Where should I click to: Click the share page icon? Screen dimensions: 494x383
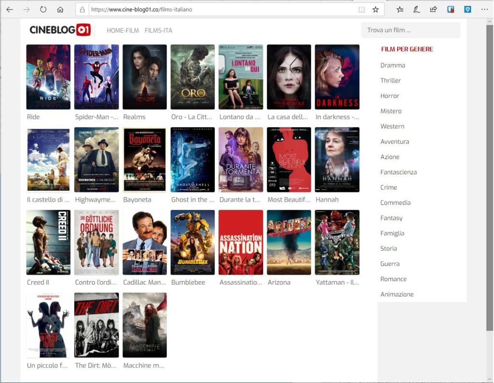pos(433,9)
